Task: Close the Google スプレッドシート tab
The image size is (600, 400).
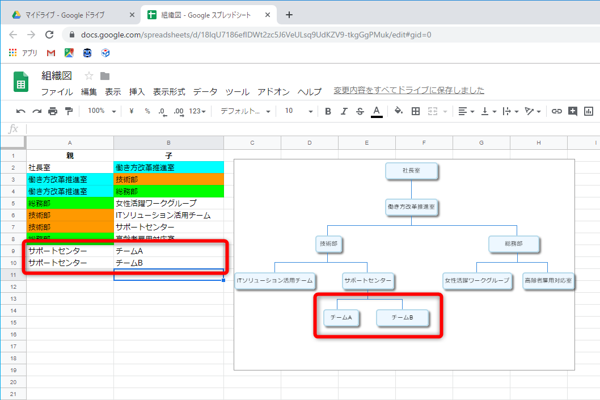Action: pyautogui.click(x=268, y=15)
